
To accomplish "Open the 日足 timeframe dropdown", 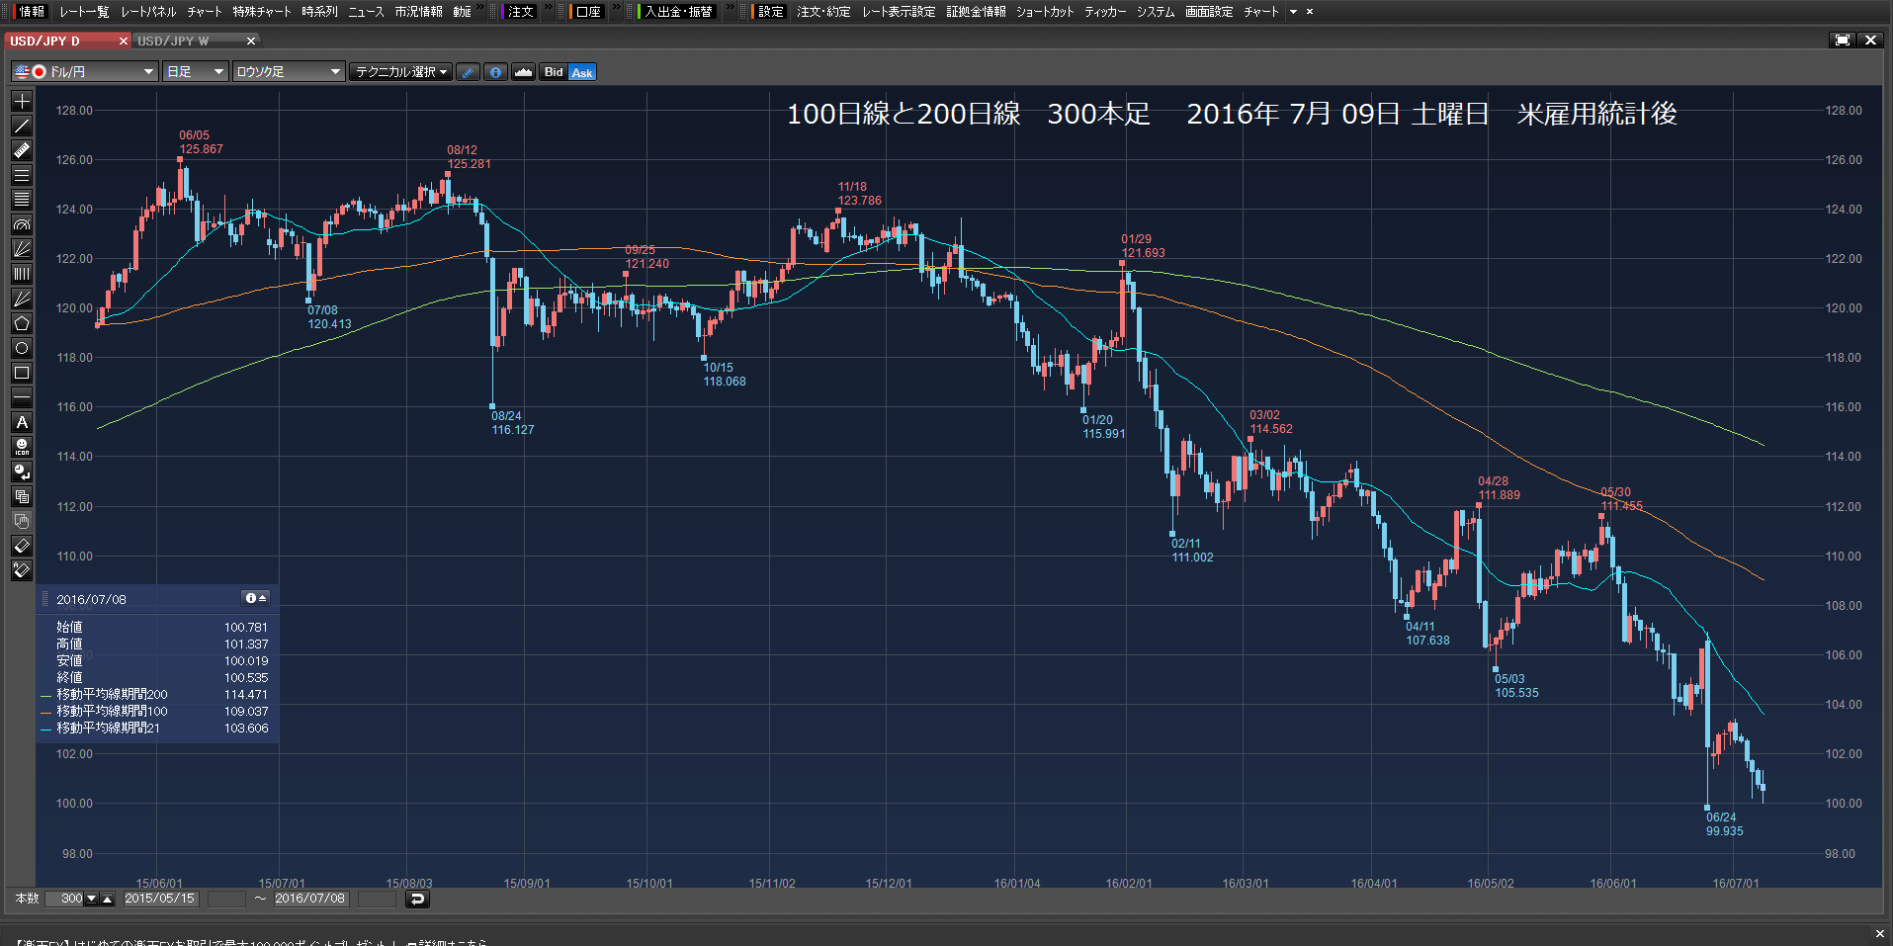I will pyautogui.click(x=196, y=72).
